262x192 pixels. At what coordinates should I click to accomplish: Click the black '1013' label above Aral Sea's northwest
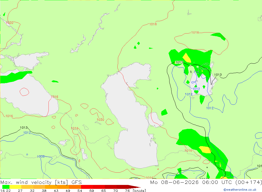click(179, 62)
